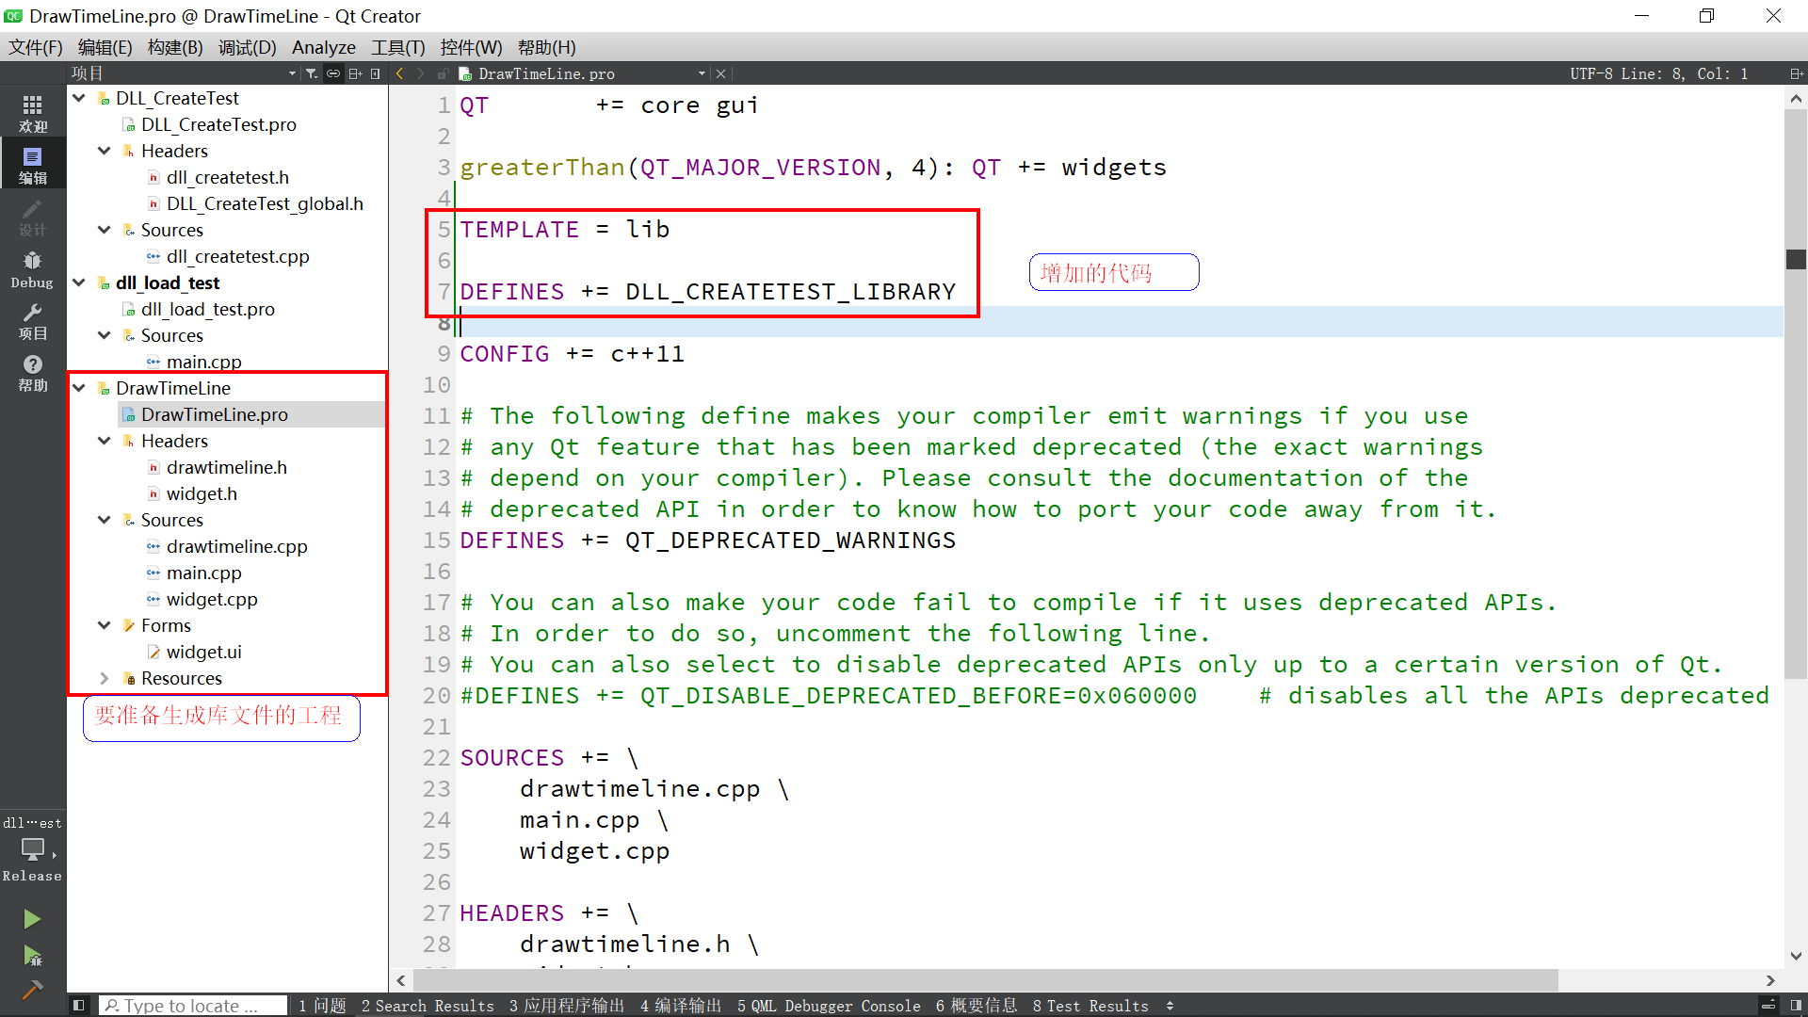Open the open documents dropdown for DrawTimeLine.pro
1808x1017 pixels.
pyautogui.click(x=702, y=73)
